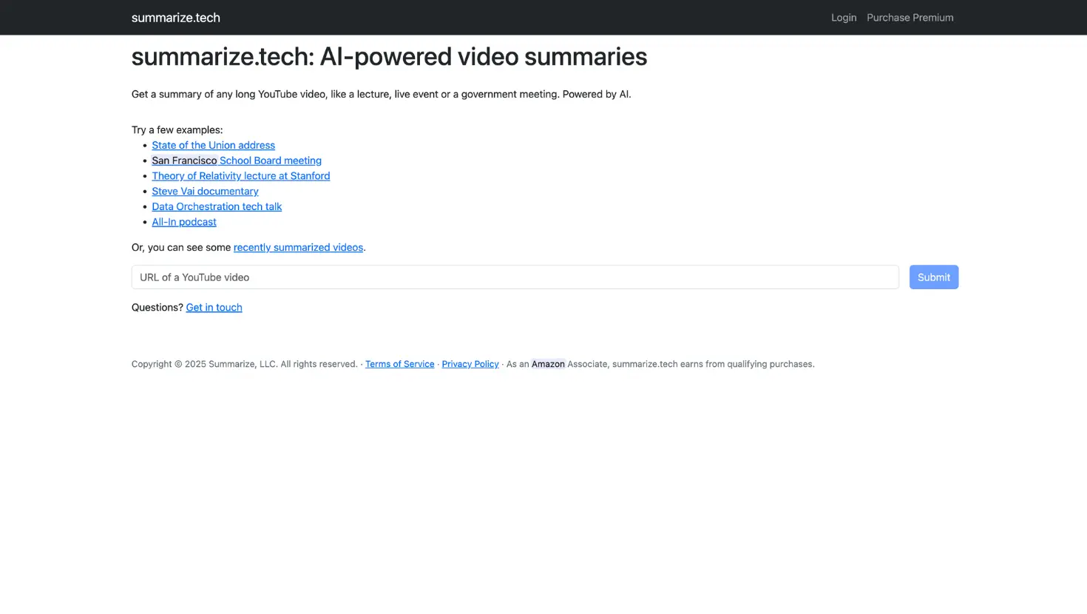
Task: Click the highlighted Amazon text in the footer
Action: tap(548, 363)
